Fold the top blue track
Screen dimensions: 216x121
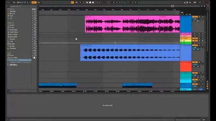coord(182,17)
